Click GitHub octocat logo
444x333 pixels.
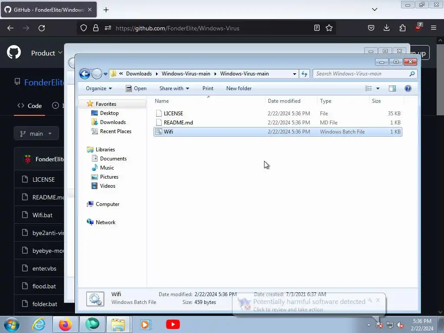[x=14, y=52]
